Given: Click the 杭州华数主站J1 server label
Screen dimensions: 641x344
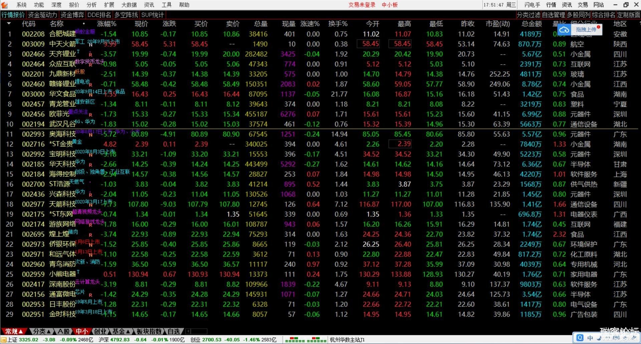Looking at the screenshot, I should 347,340.
